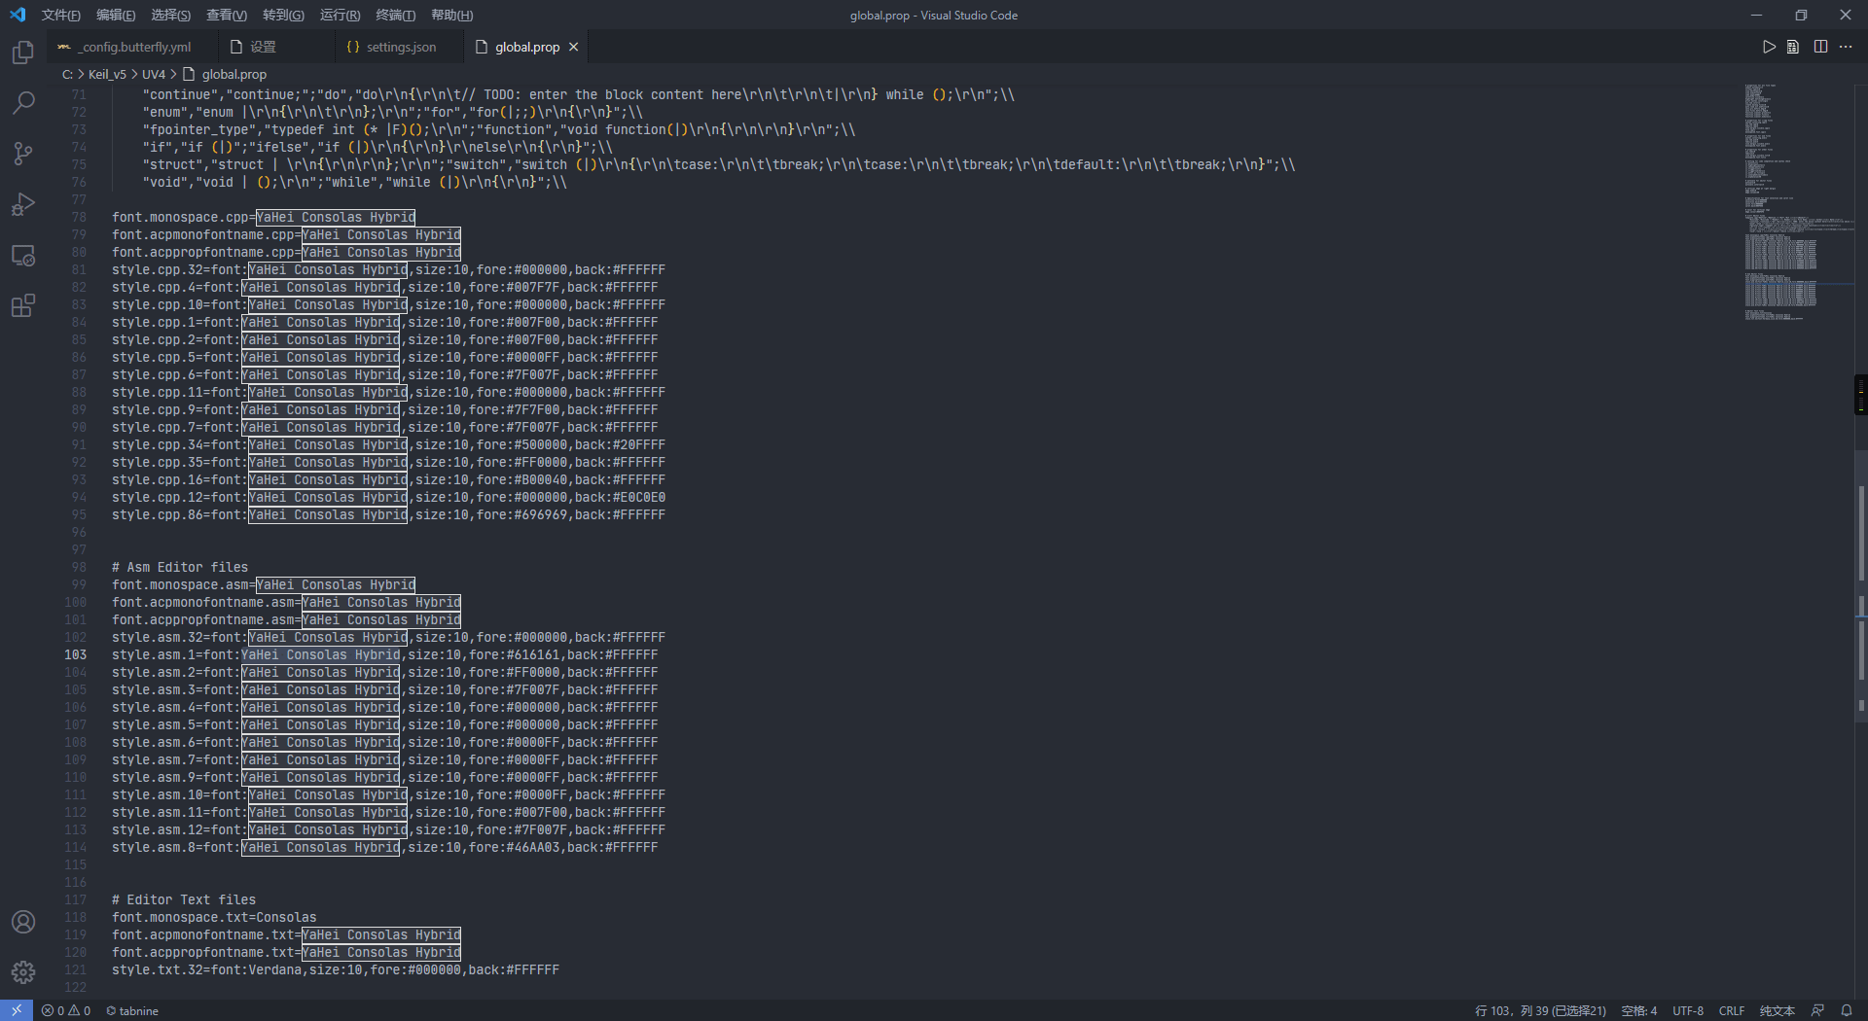Select the CRLF line ending selector
Screen dimensions: 1868x1021
[1731, 1010]
